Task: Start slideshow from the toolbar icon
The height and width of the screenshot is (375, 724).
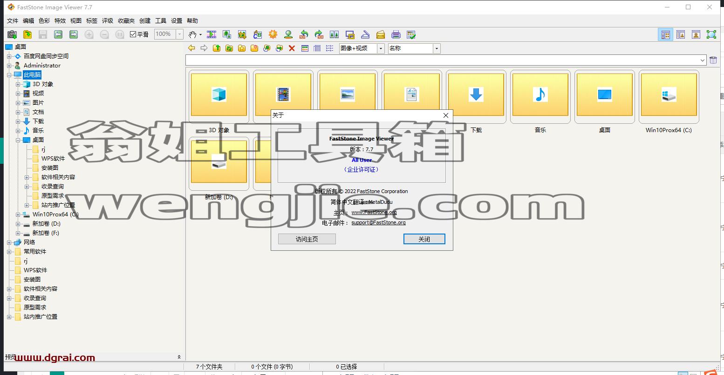Action: click(x=212, y=34)
